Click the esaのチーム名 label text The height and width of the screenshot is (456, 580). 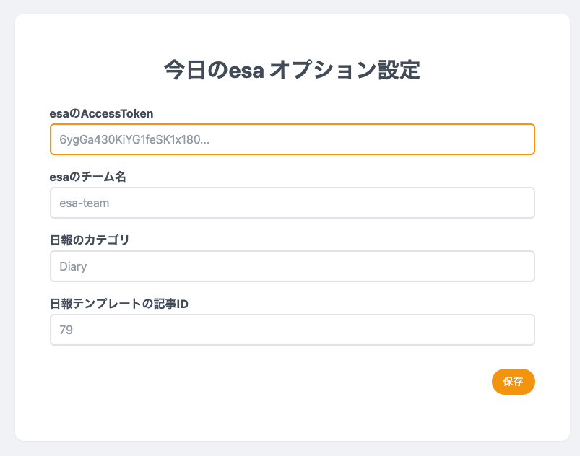[x=87, y=177]
